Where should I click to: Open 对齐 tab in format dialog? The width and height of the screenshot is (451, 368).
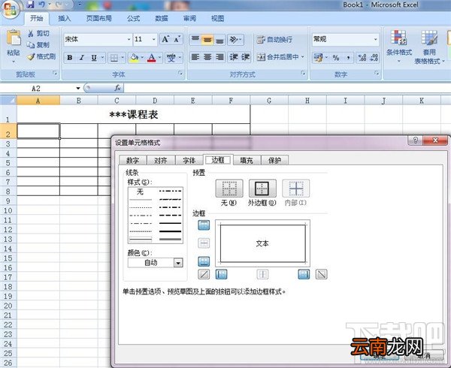(161, 160)
